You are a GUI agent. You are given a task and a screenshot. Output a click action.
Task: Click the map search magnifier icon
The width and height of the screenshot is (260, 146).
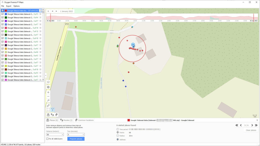[x=48, y=101]
